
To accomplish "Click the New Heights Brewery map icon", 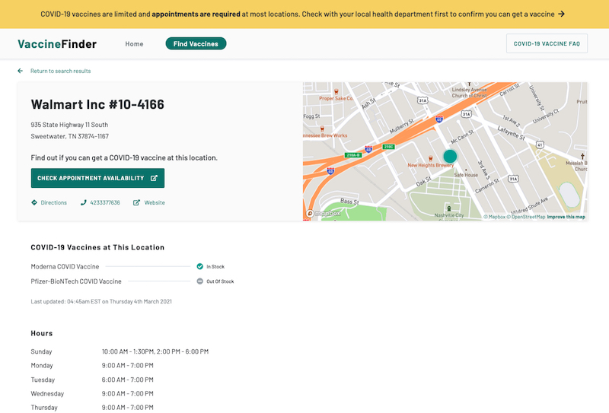I will [x=430, y=158].
